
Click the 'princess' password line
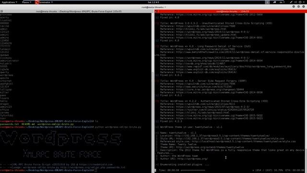tap(6, 14)
